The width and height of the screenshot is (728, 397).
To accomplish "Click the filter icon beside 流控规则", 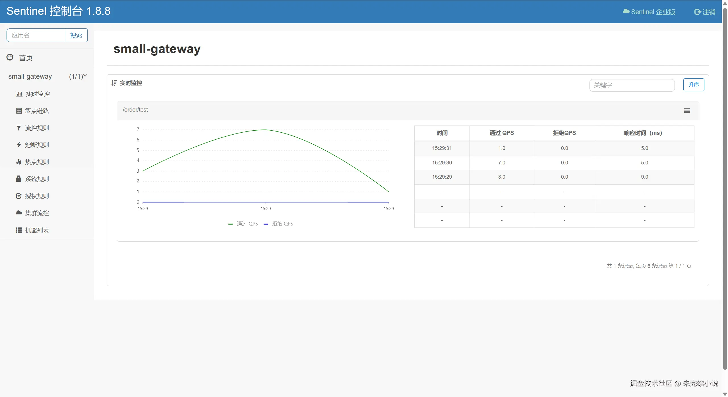I will pyautogui.click(x=19, y=128).
